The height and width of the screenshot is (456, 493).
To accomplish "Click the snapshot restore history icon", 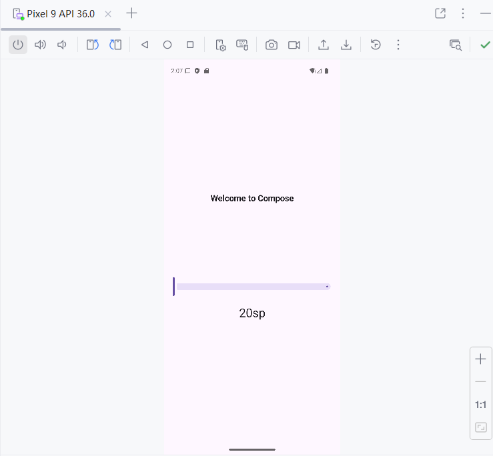I will coord(376,45).
